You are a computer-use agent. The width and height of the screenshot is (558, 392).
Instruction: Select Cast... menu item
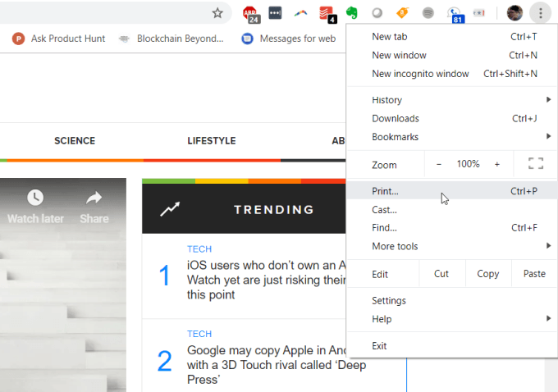coord(452,209)
